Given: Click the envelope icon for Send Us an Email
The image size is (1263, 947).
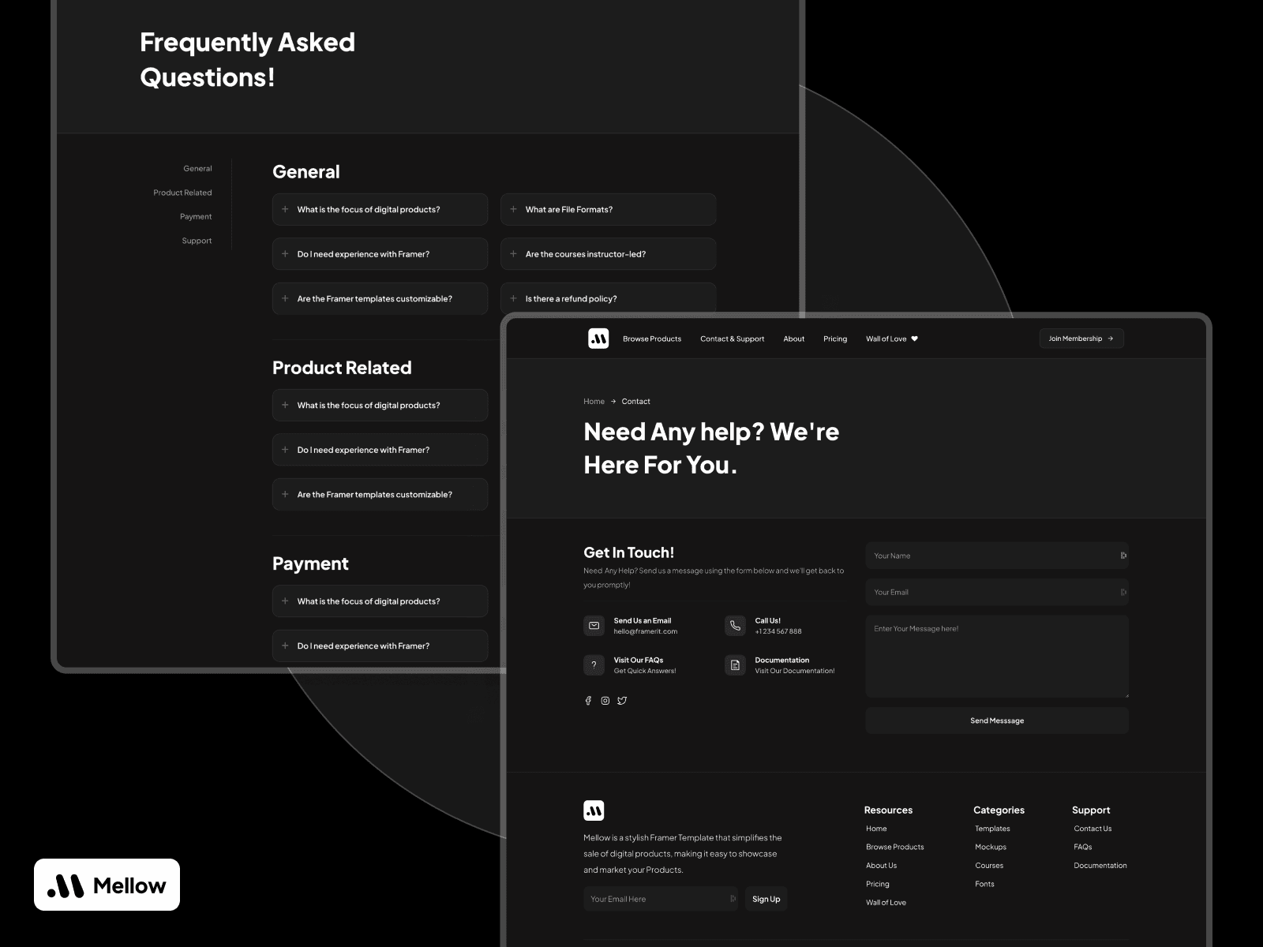Looking at the screenshot, I should (x=594, y=626).
